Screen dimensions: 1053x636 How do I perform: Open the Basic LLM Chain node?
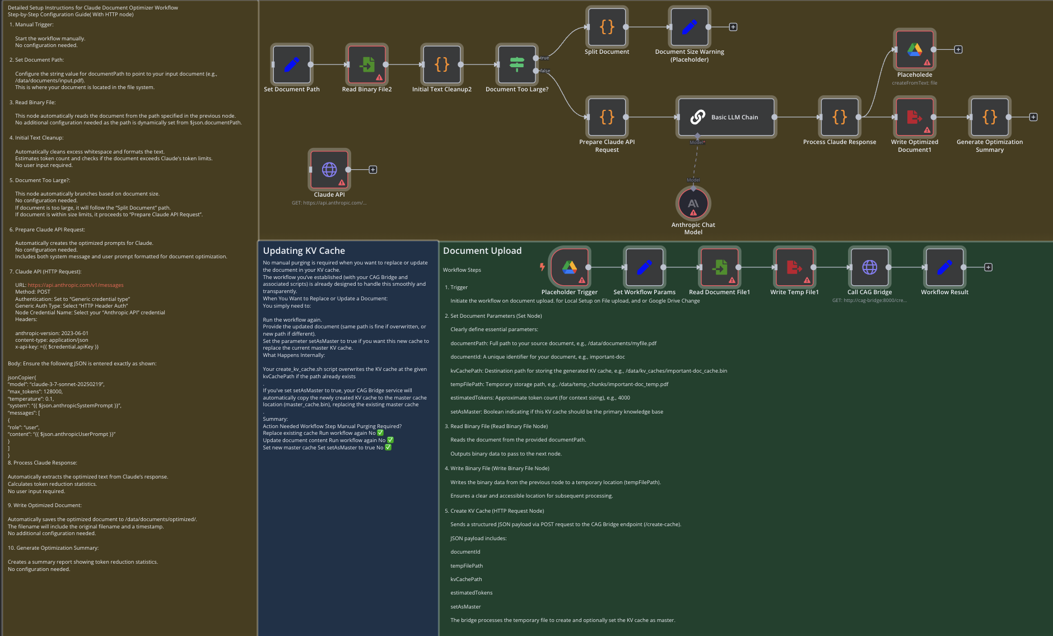pyautogui.click(x=726, y=117)
